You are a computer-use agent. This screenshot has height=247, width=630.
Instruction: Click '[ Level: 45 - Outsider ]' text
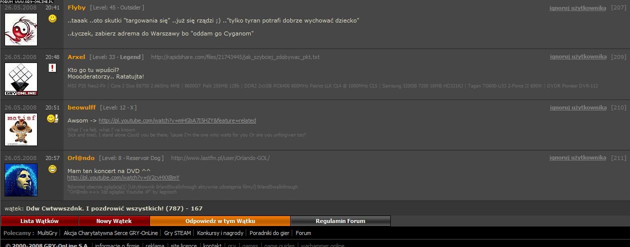pyautogui.click(x=117, y=8)
